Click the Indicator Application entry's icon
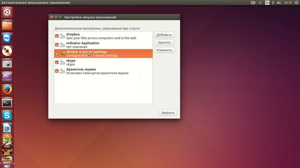The image size is (300, 168). (x=62, y=45)
